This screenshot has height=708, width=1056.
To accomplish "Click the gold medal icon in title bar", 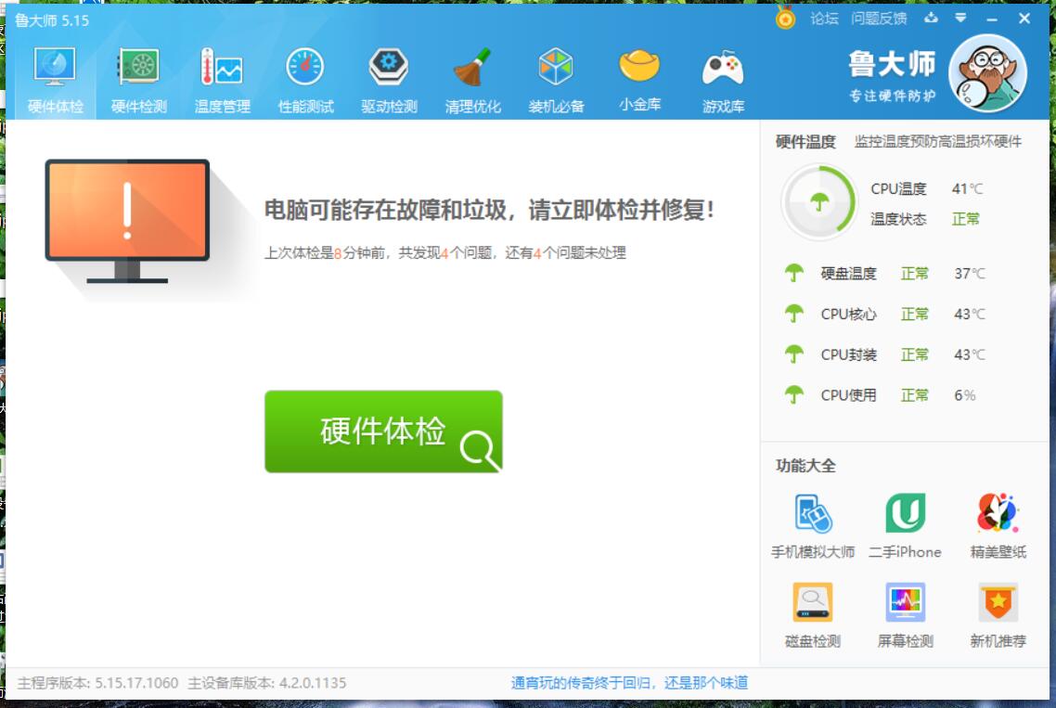I will coord(786,18).
